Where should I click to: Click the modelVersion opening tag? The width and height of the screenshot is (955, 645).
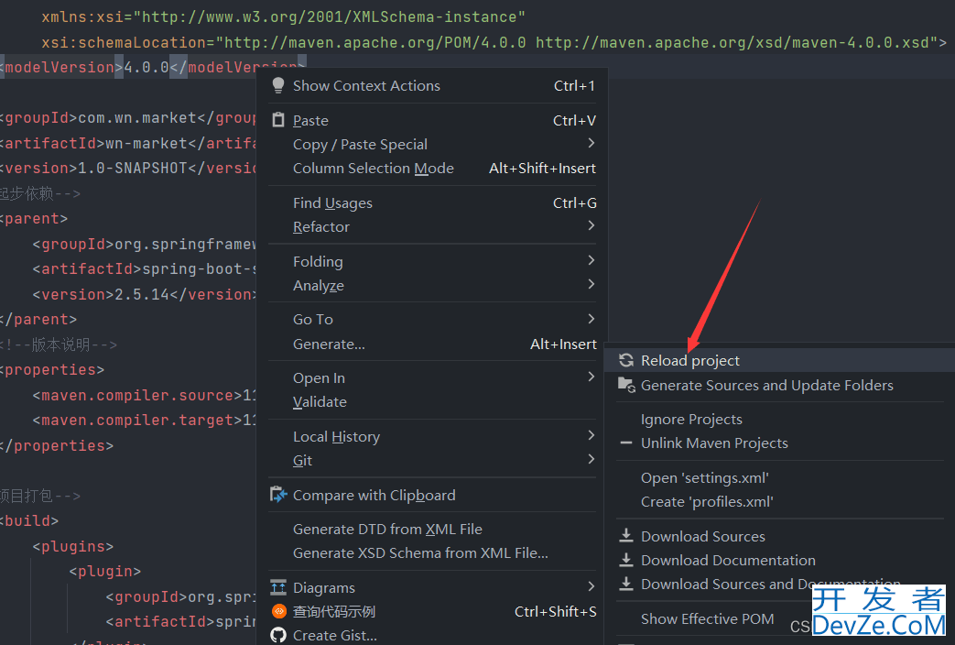tap(61, 67)
